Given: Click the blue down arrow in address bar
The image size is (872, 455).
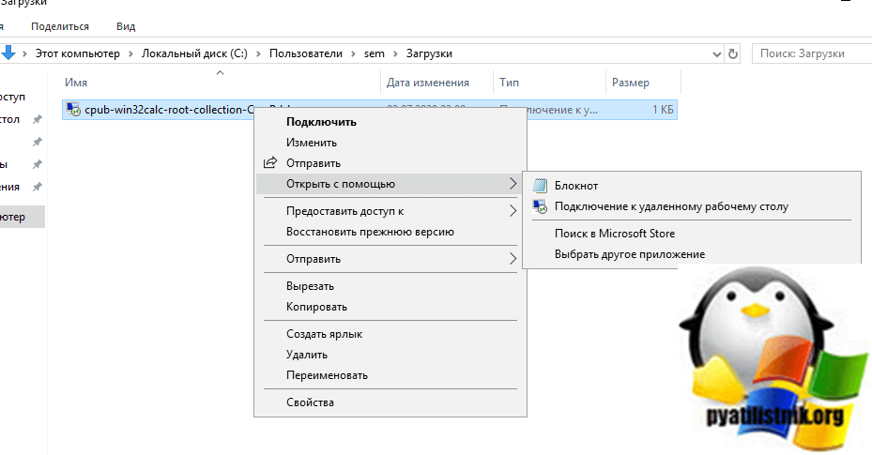Looking at the screenshot, I should pos(8,53).
